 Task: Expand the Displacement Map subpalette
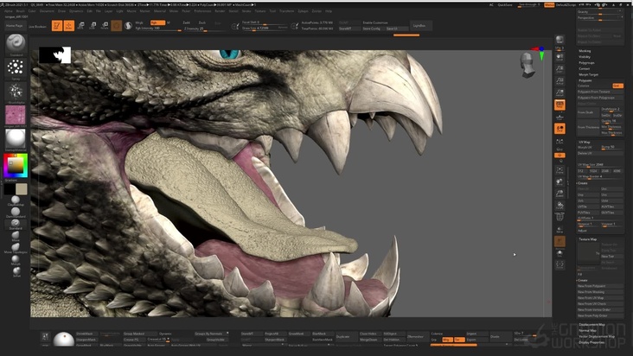point(591,324)
